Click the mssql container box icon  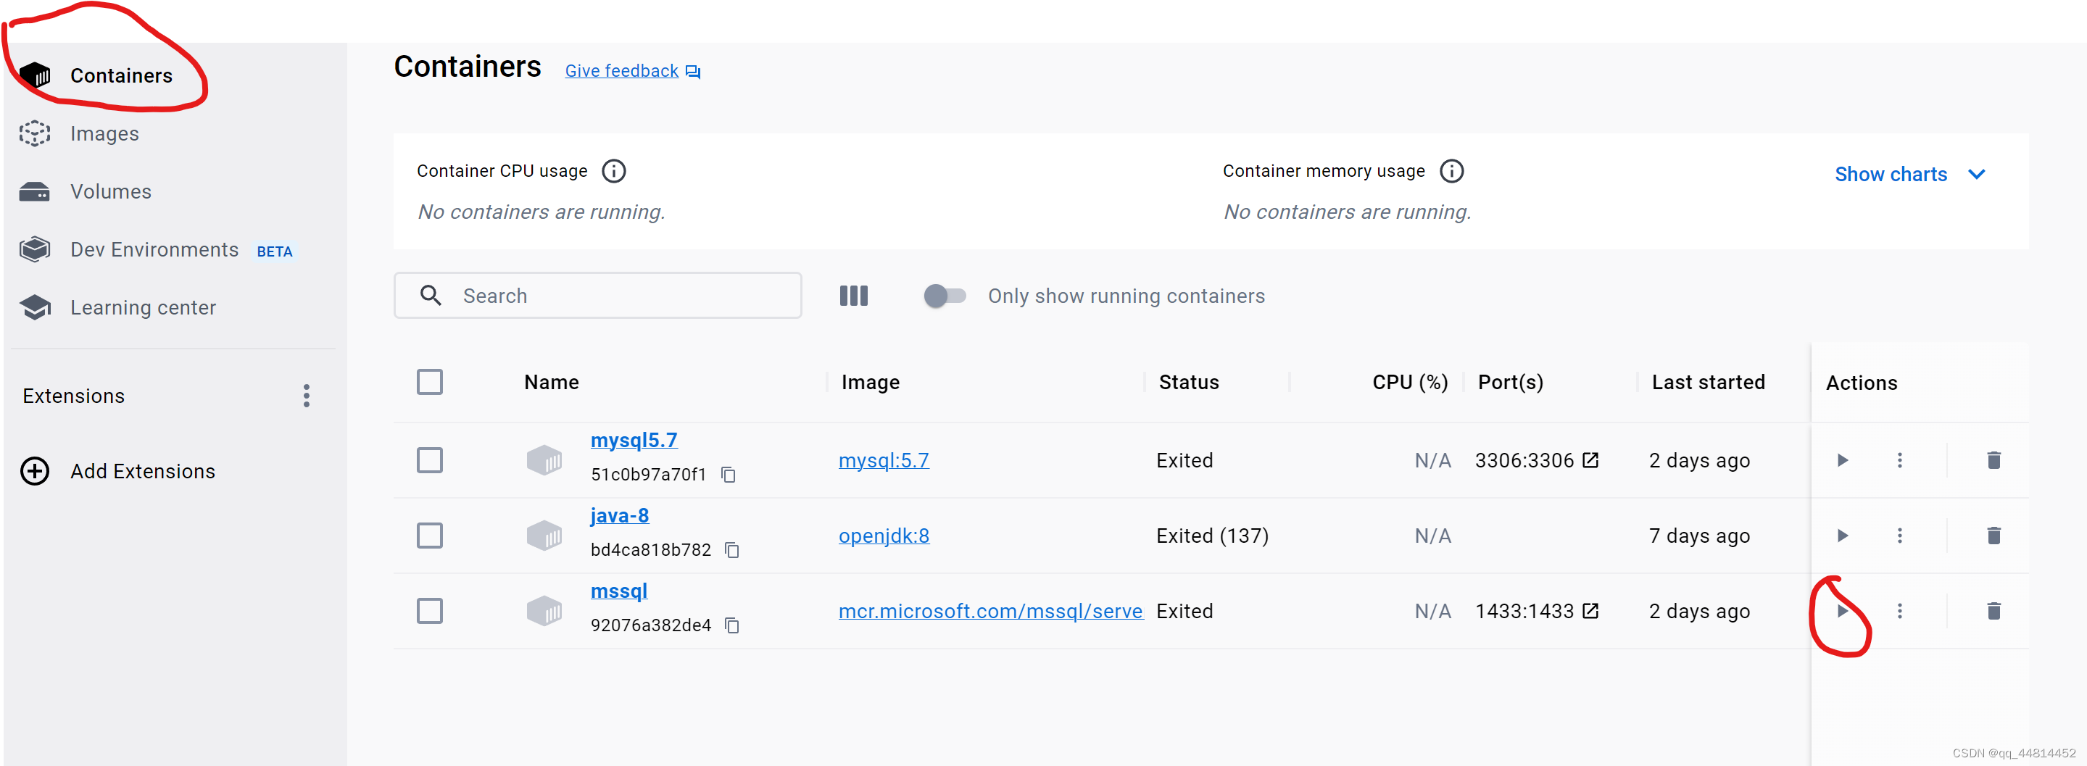[544, 610]
